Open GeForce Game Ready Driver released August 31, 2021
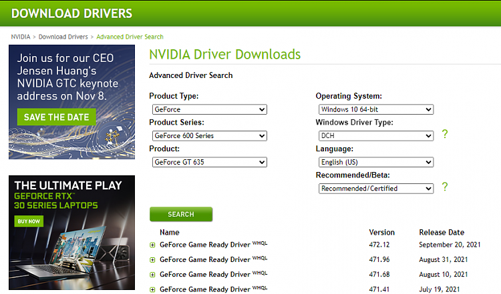The width and height of the screenshot is (501, 294). (214, 259)
